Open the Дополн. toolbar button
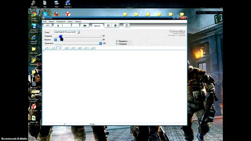This screenshot has height=141, width=251. 97,26
